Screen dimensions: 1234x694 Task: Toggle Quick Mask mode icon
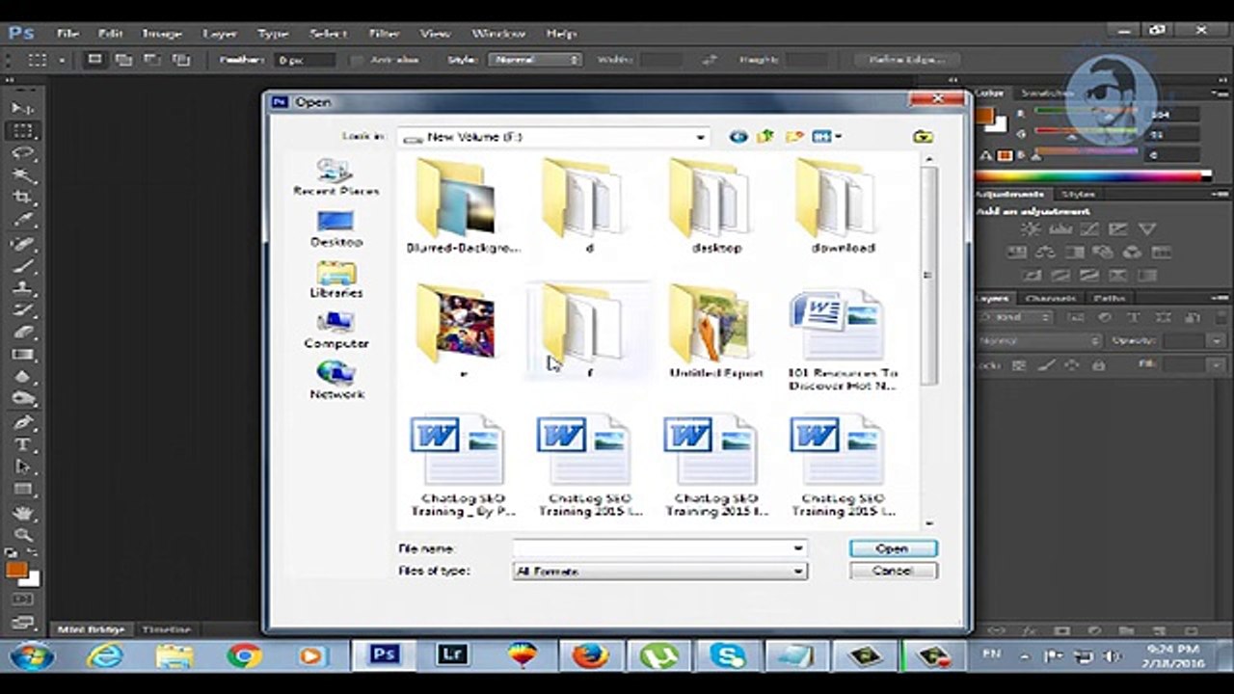click(23, 600)
